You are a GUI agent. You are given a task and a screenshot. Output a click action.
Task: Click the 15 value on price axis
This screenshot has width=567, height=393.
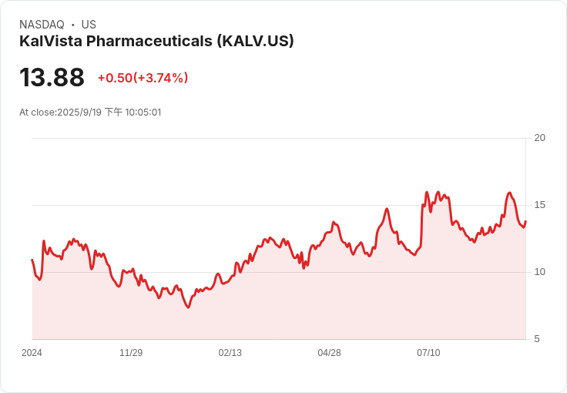[x=540, y=205]
